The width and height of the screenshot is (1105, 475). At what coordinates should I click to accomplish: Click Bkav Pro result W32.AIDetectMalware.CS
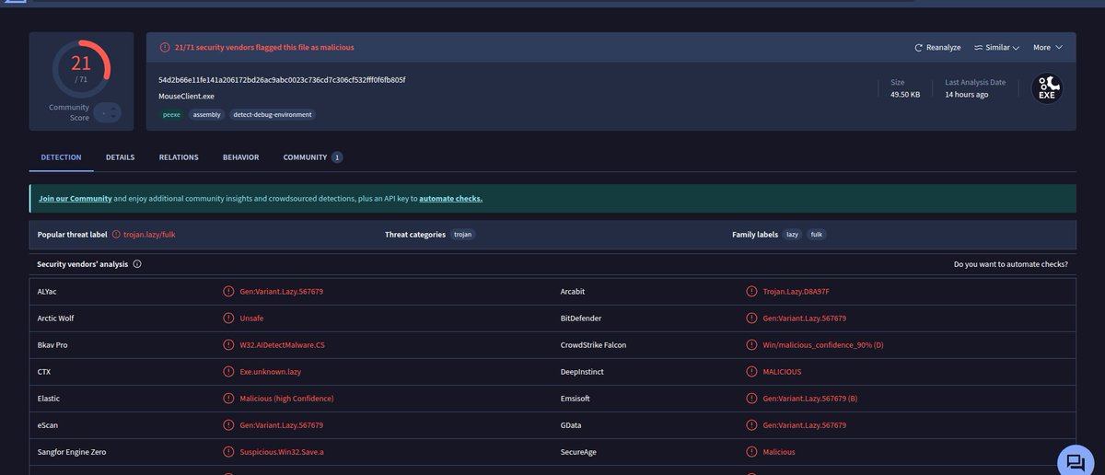[x=283, y=345]
